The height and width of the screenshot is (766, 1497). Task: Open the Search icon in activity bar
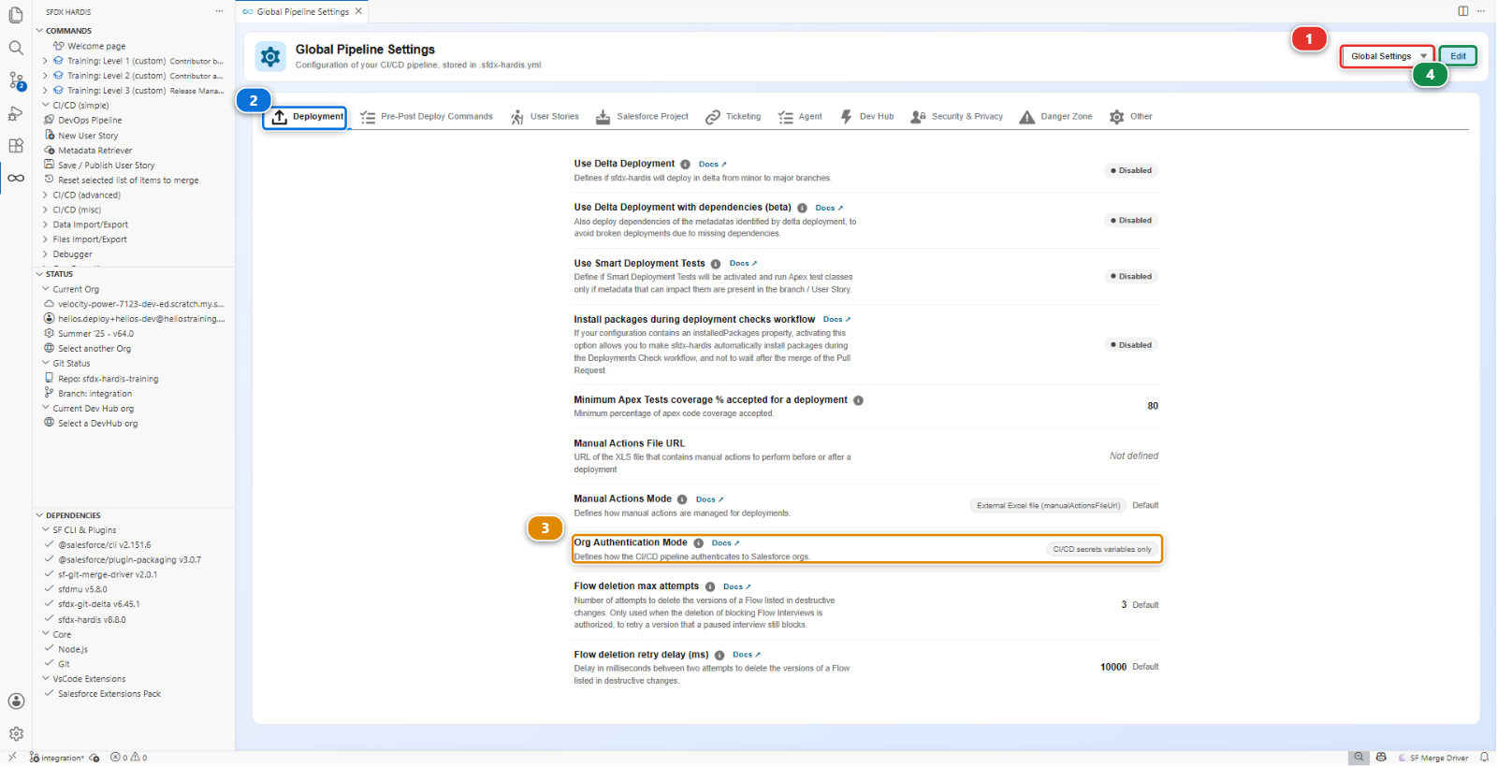coord(16,48)
